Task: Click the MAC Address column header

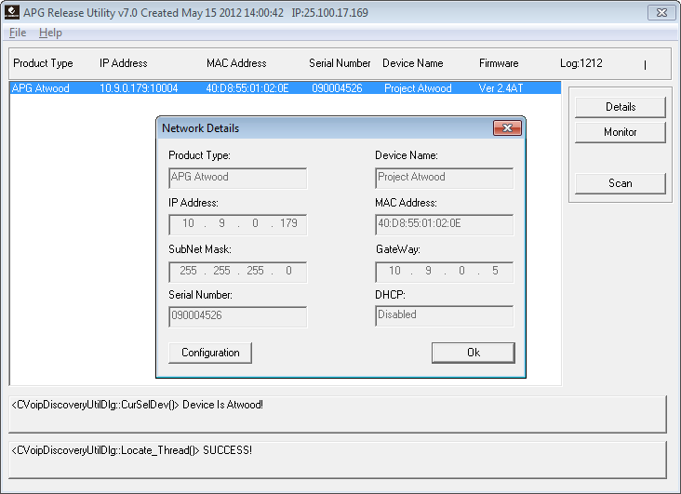Action: pyautogui.click(x=236, y=63)
